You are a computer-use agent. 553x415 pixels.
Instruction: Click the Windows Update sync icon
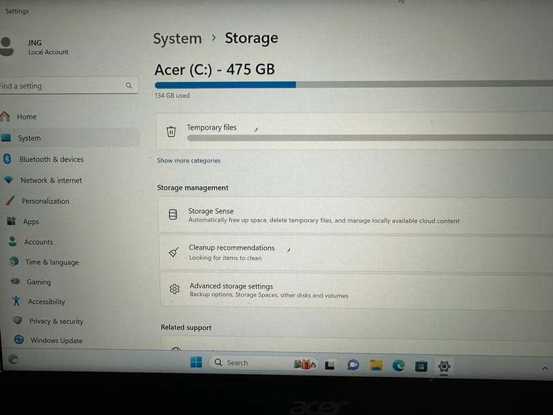(19, 340)
